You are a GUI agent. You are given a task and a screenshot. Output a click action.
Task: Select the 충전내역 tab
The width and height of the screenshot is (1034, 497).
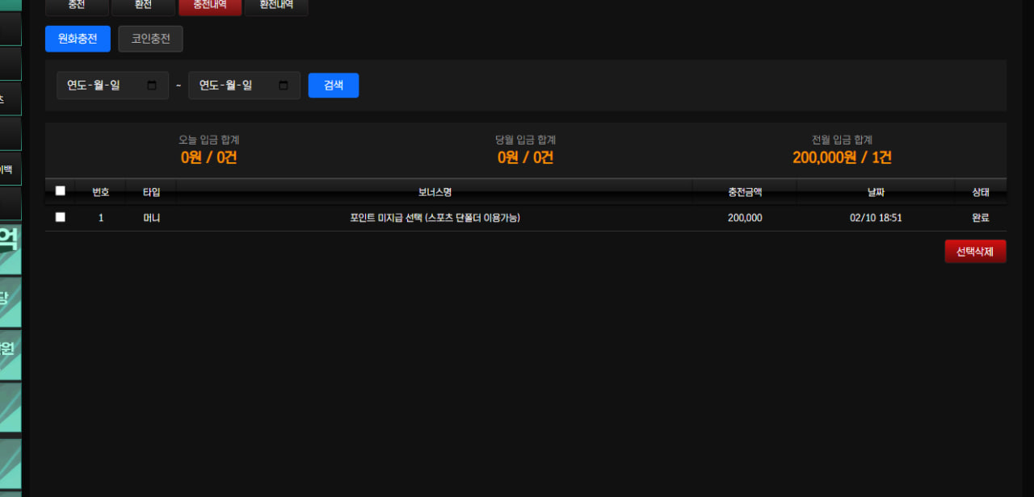[209, 6]
